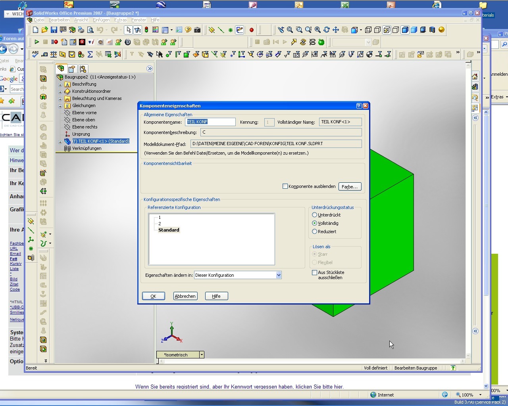Click the camera screen capture icon
This screenshot has width=508, height=406.
click(197, 30)
